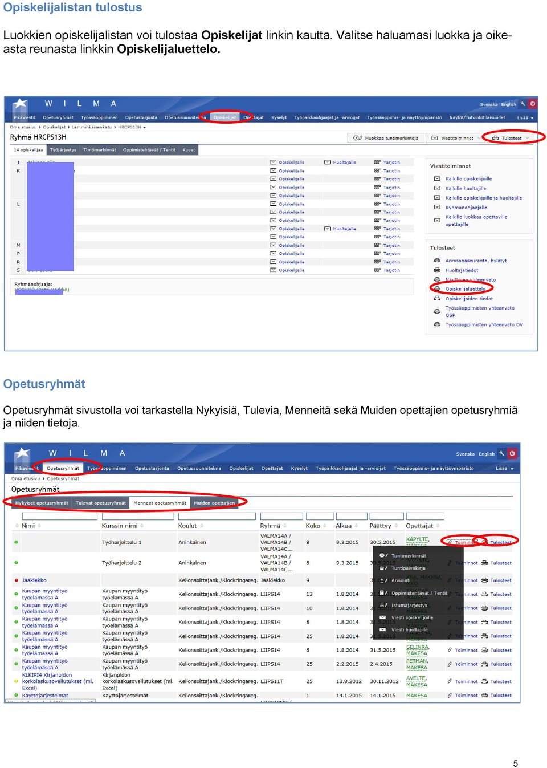Click printer icon in the LIIPS11T row

[484, 681]
